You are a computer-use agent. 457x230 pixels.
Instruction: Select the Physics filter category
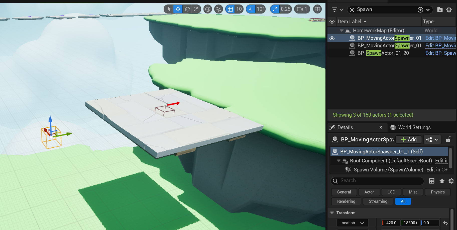[x=438, y=192]
